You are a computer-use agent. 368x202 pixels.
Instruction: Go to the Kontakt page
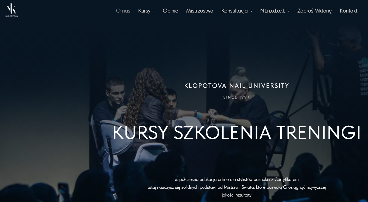pos(348,11)
